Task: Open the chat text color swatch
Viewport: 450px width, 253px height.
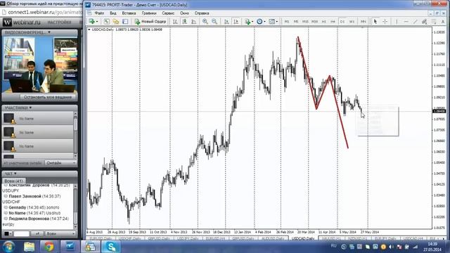Action: coord(8,234)
